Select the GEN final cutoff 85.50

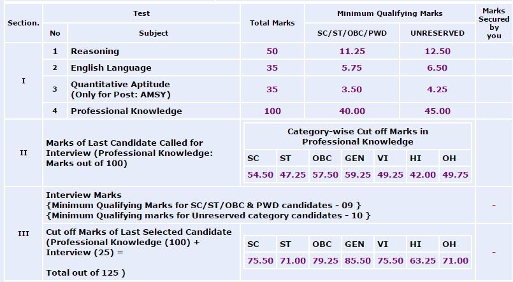tap(358, 260)
